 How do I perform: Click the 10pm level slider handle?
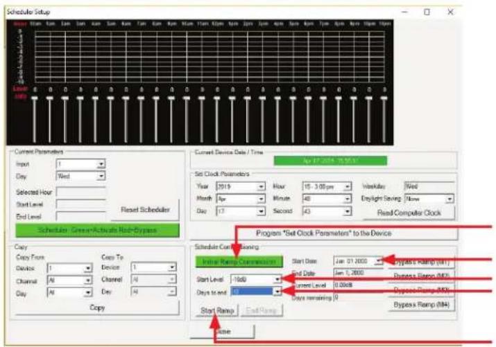tap(368, 99)
